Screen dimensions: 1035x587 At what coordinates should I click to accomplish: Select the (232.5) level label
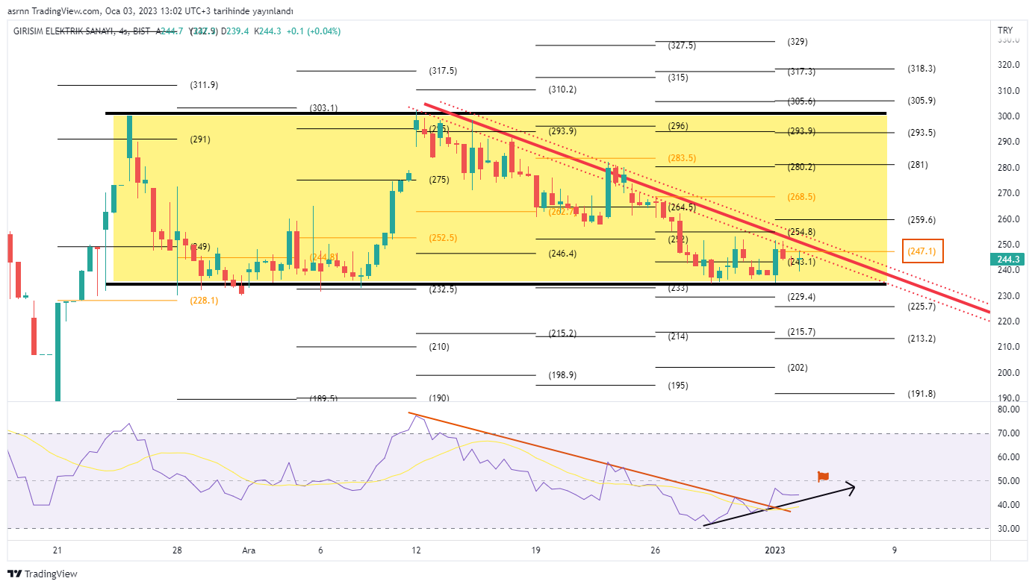443,289
